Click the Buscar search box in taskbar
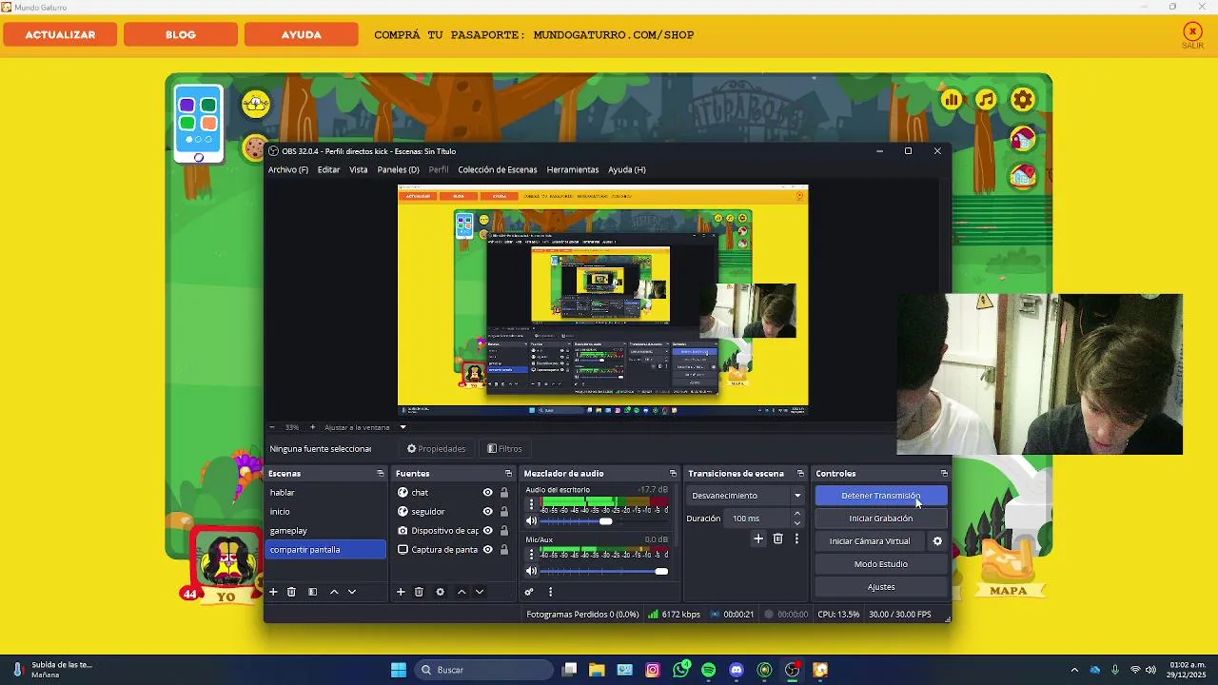Image resolution: width=1218 pixels, height=685 pixels. 484,670
